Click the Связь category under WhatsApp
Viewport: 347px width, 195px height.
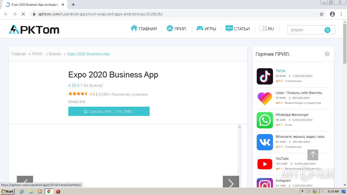click(x=288, y=125)
